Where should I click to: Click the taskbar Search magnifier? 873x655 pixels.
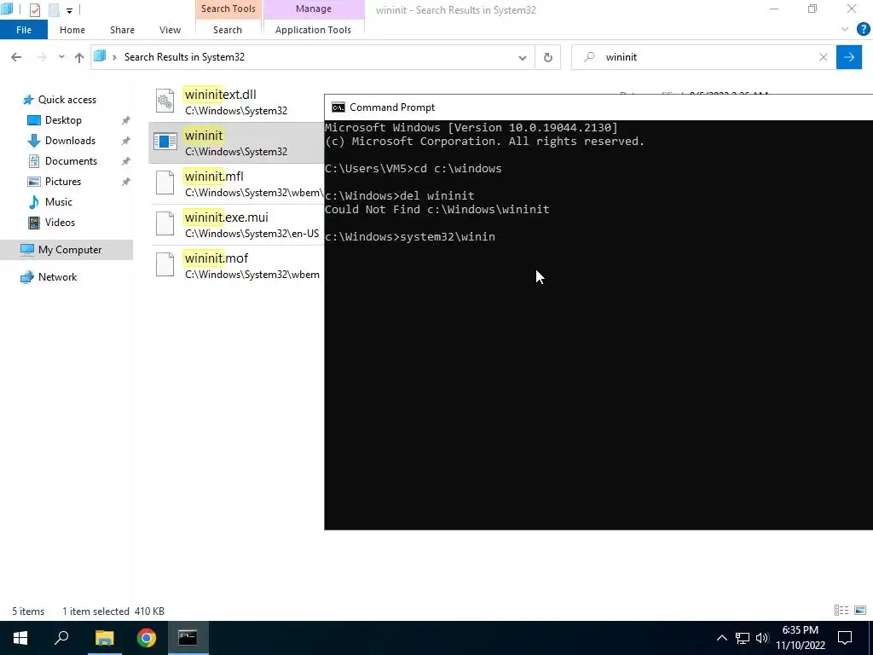pos(61,638)
